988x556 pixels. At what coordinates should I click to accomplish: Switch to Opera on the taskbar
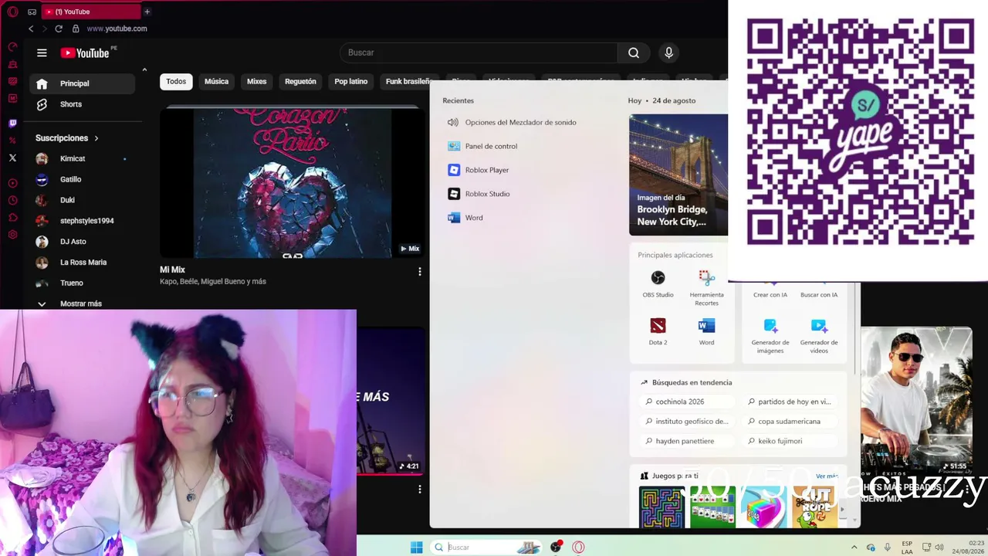coord(578,547)
